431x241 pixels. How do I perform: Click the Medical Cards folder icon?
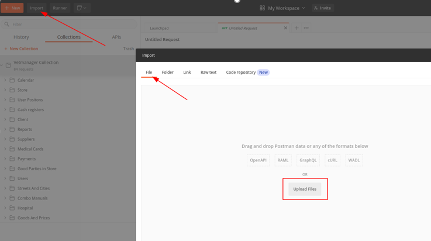click(x=12, y=149)
